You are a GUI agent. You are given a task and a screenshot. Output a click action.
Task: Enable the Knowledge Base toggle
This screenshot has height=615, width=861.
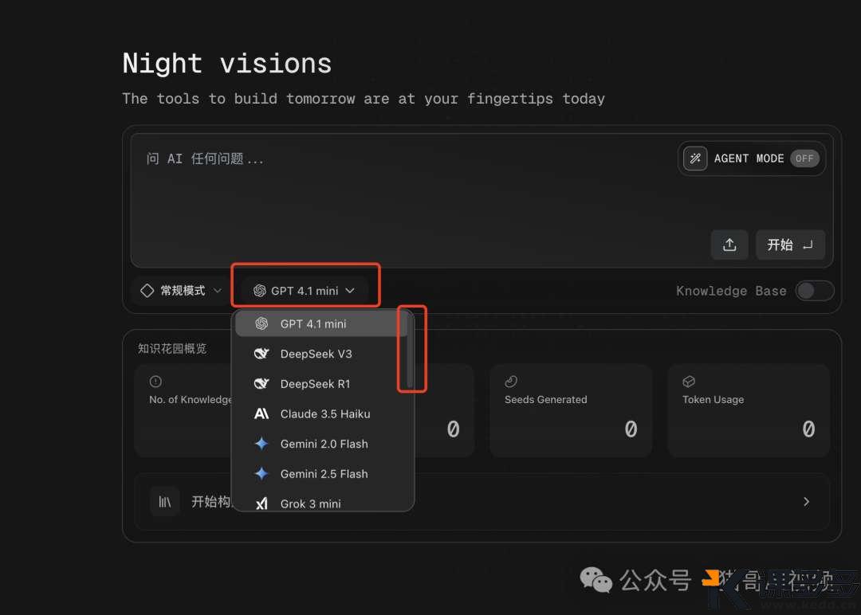pos(814,291)
